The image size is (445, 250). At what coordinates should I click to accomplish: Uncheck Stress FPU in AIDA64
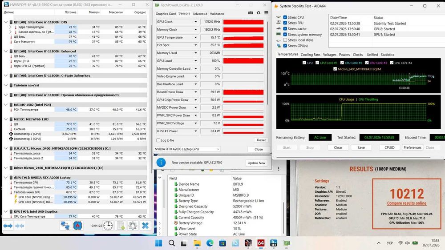285,23
